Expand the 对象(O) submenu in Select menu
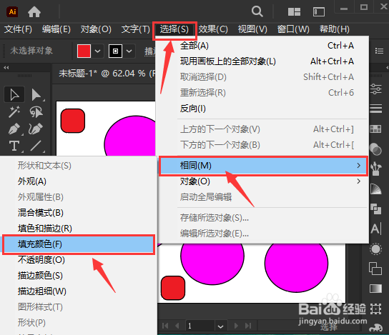Viewport: 389px width, 335px height. coord(263,181)
